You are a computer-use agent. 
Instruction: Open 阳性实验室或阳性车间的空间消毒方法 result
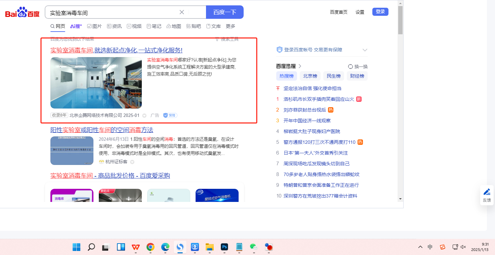point(102,130)
